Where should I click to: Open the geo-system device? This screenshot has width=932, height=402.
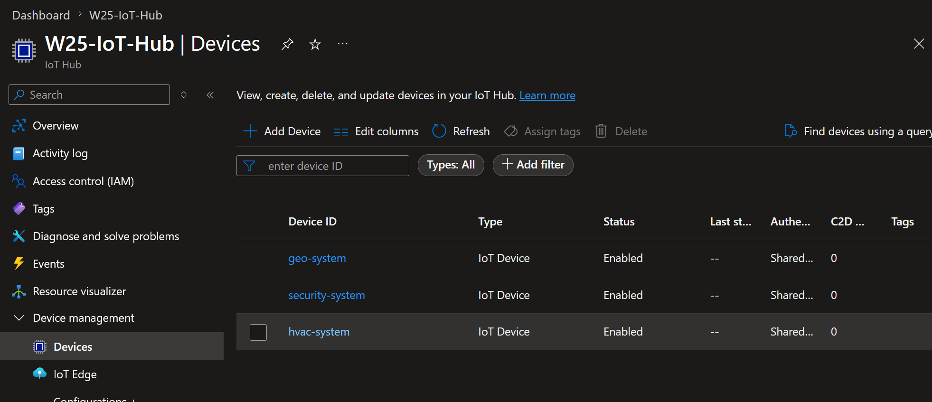pyautogui.click(x=317, y=258)
